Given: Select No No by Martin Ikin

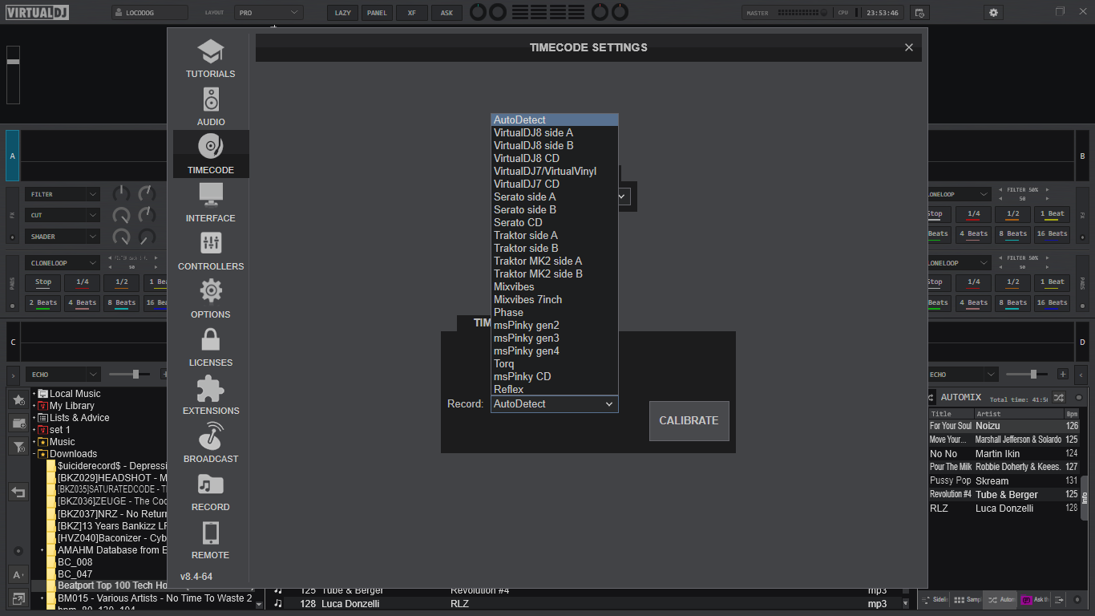Looking at the screenshot, I should [x=1004, y=454].
